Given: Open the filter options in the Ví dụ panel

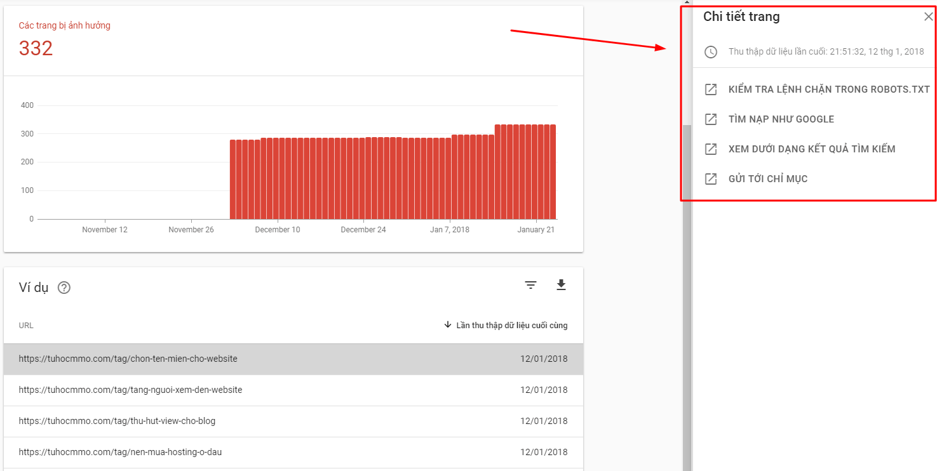Looking at the screenshot, I should click(x=530, y=285).
